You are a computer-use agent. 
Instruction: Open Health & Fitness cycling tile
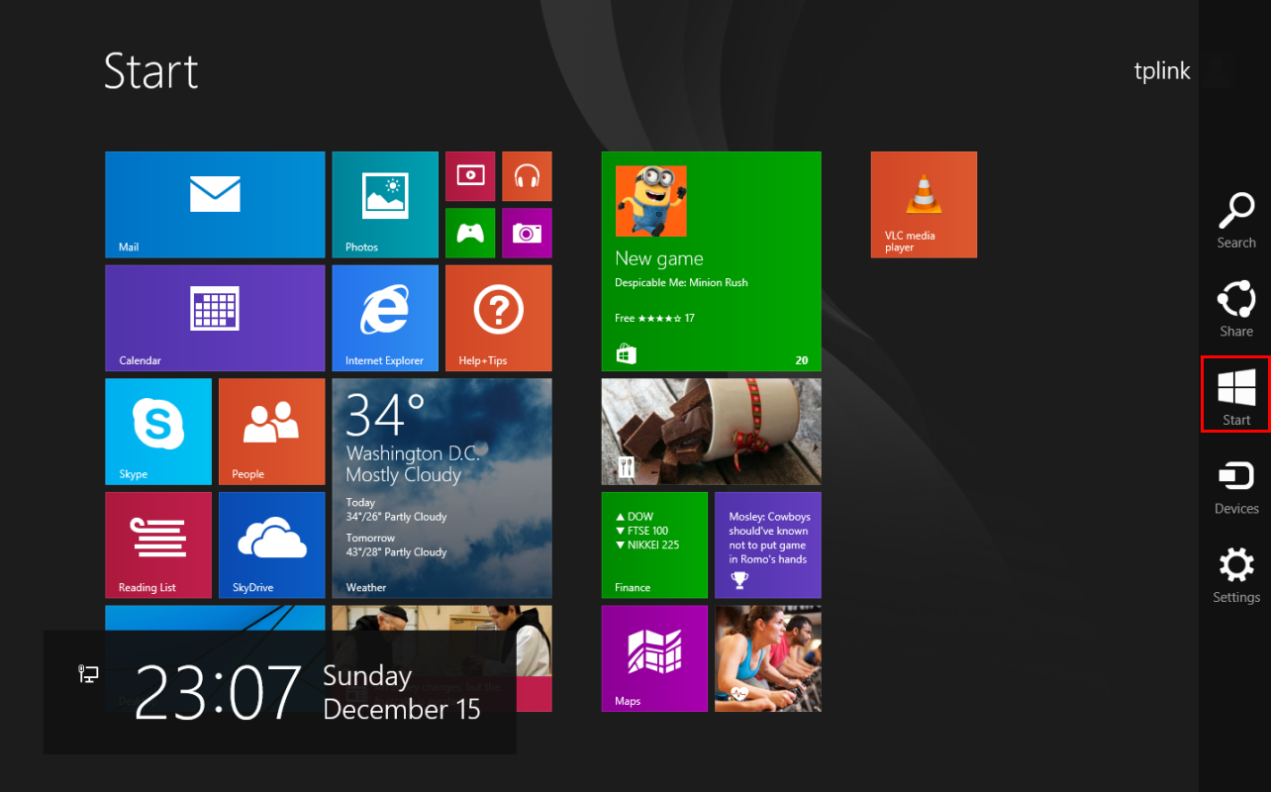point(768,658)
